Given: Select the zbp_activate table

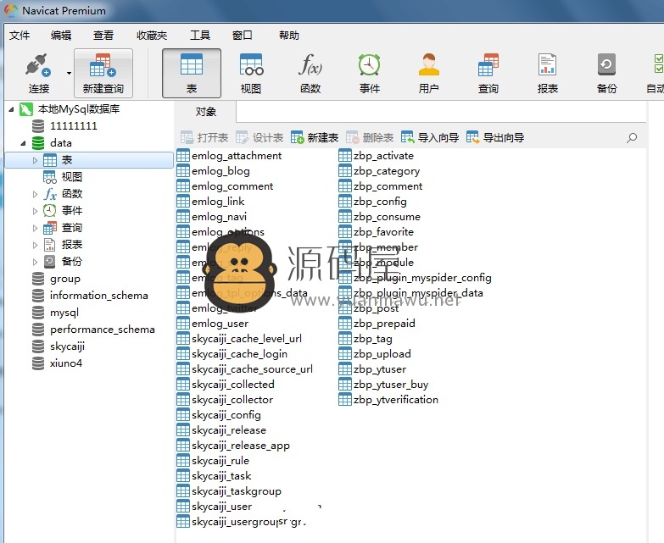Looking at the screenshot, I should pyautogui.click(x=377, y=156).
